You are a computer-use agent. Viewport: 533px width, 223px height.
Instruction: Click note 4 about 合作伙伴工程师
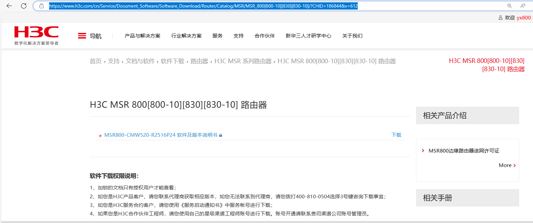coord(231,214)
